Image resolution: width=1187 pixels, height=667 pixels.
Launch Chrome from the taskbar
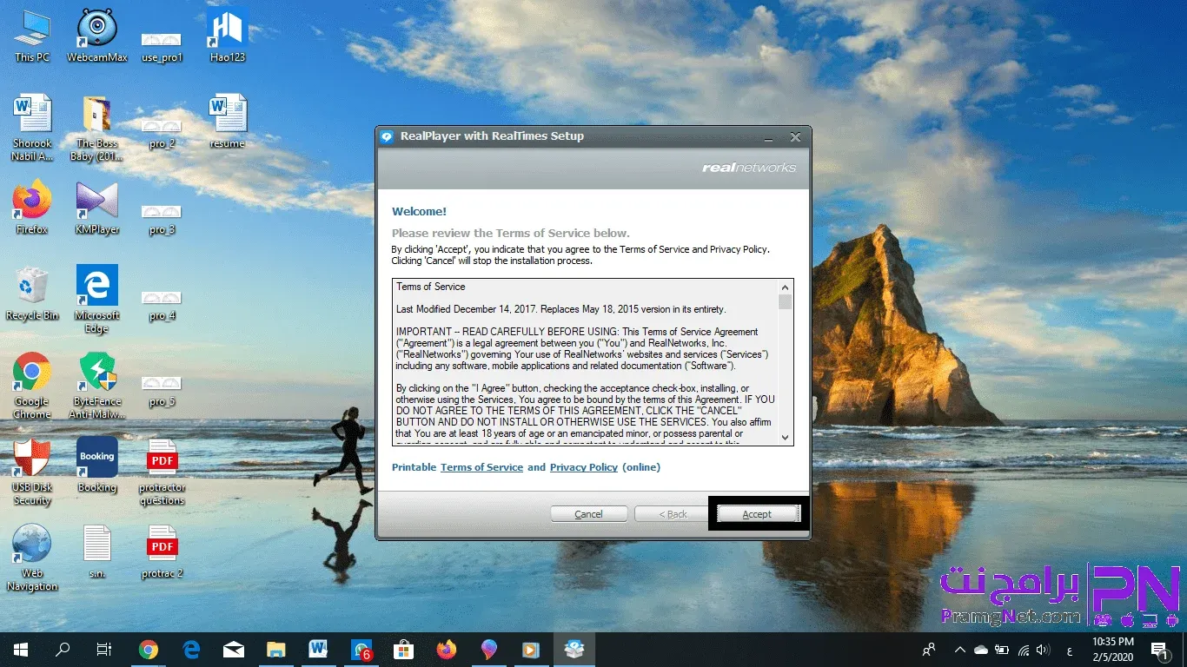click(149, 649)
